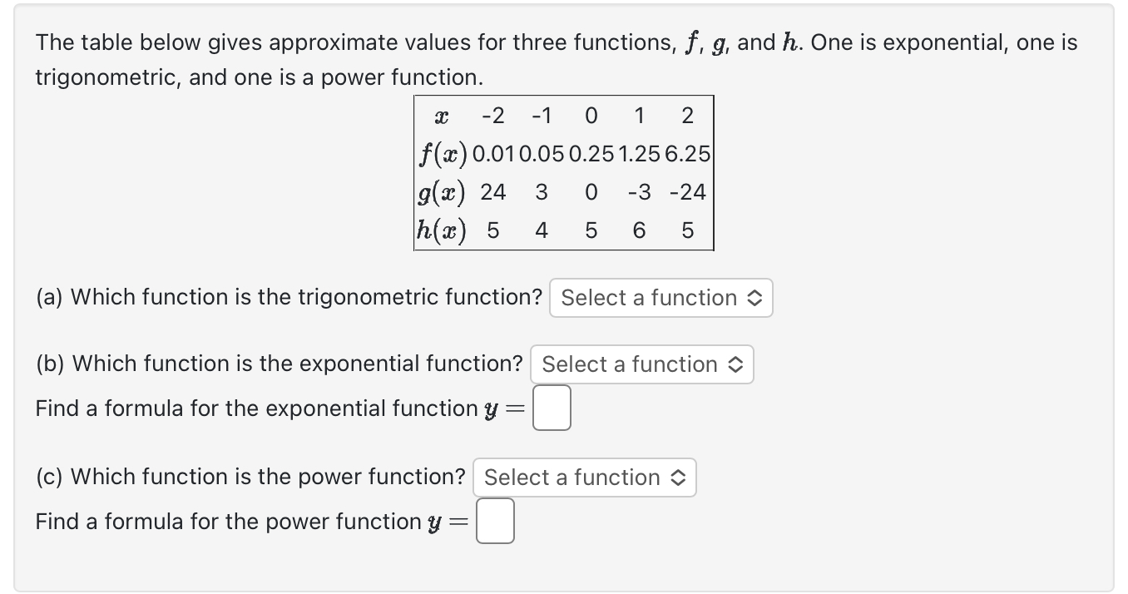Click the power function formula answer box

tap(495, 521)
